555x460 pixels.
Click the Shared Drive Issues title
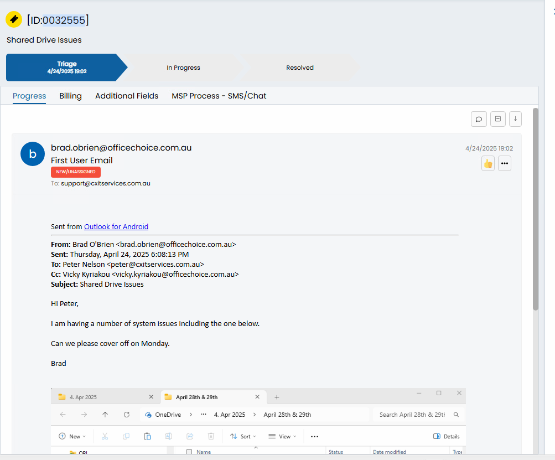(x=44, y=40)
